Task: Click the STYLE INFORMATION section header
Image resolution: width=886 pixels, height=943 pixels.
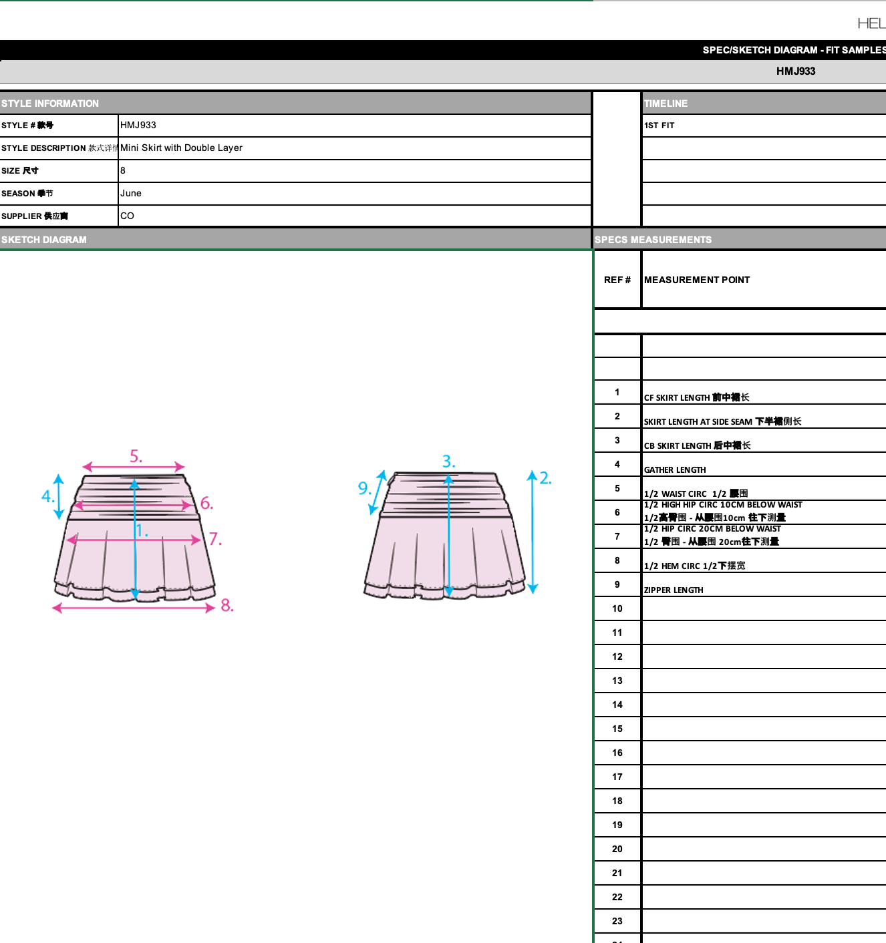Action: pos(295,104)
